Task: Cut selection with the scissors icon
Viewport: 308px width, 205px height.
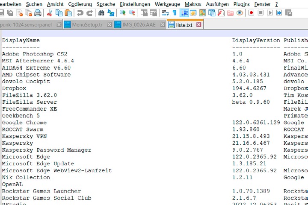Action: 49,13
